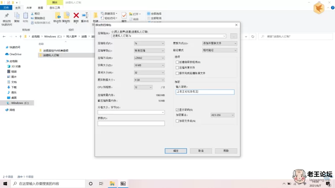Open the CPU threads 12 dropdown

pos(143,87)
